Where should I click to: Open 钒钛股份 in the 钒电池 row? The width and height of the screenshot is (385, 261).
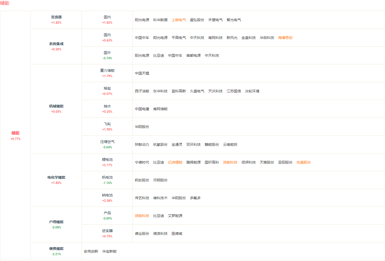tap(142, 180)
